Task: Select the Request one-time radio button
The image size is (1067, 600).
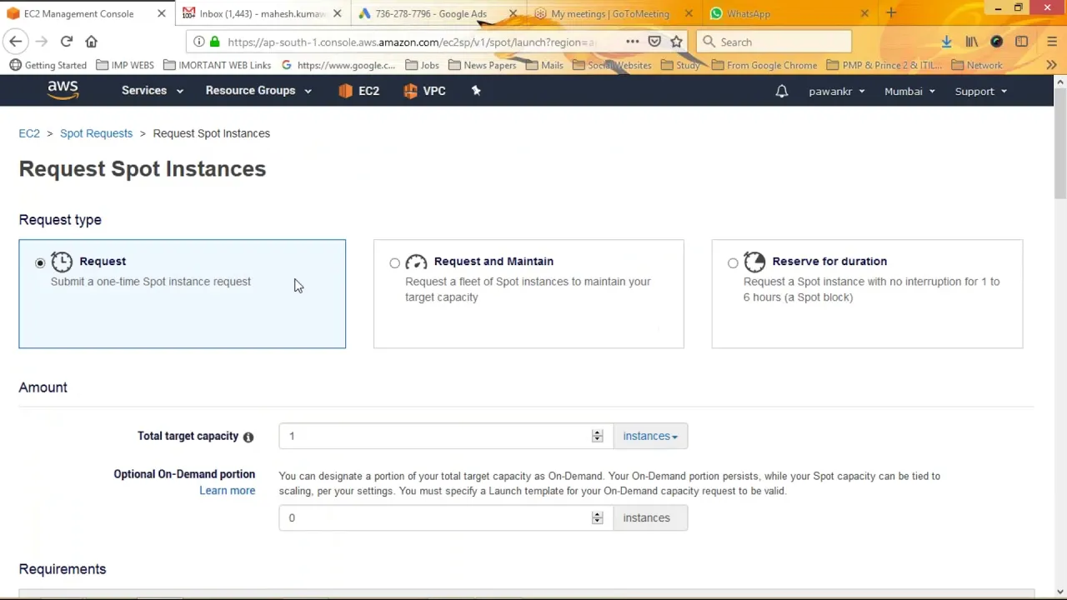Action: 40,263
